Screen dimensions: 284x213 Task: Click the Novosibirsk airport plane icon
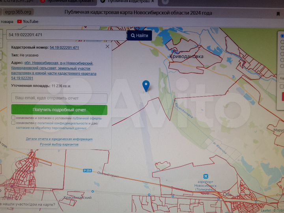[205, 176]
